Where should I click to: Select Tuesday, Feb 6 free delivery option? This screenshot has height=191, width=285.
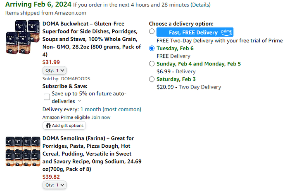tap(152, 49)
